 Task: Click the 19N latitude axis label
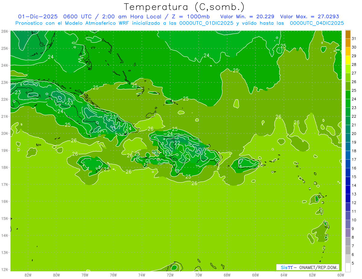pos(4,150)
